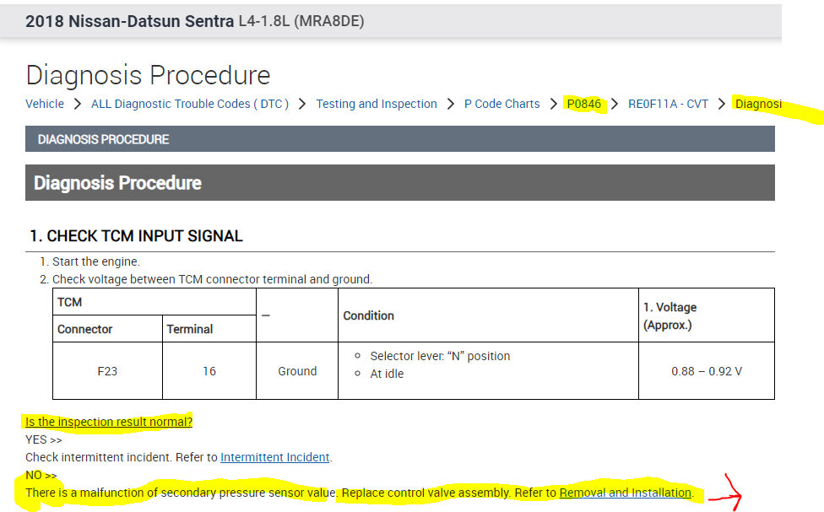
Task: Click the TCM table header cell
Action: tap(154, 302)
